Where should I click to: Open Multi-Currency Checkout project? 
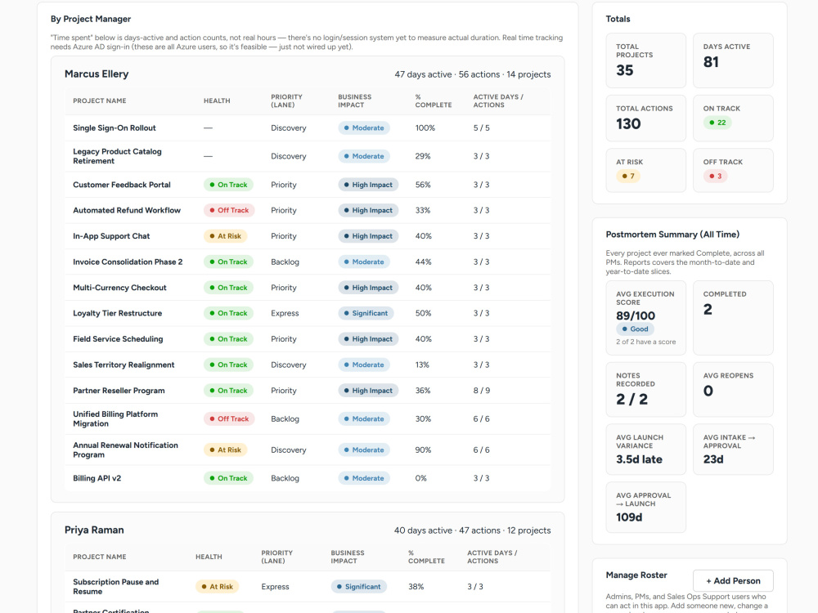coord(119,287)
